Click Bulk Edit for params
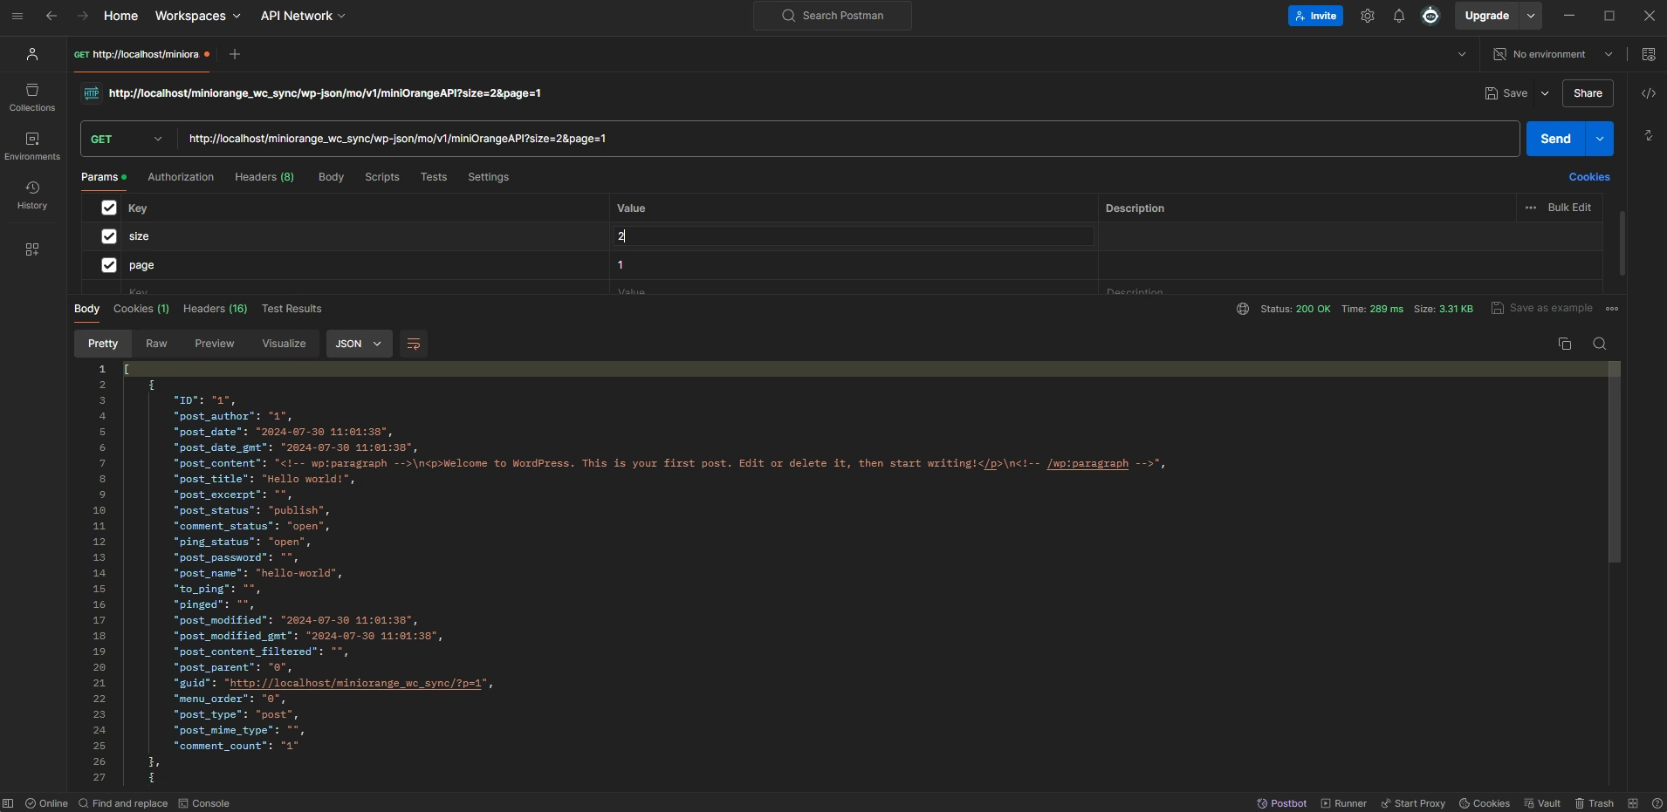Screen dimensions: 1667x812 coord(1569,208)
